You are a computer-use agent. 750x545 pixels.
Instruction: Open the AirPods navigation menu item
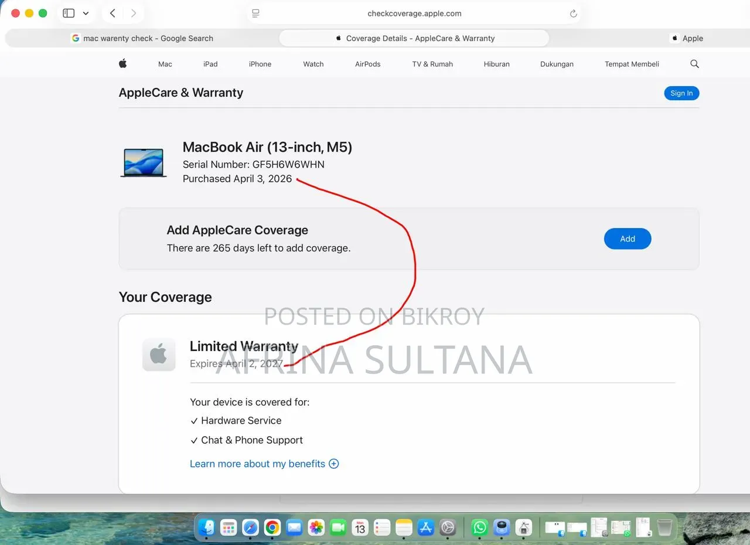pyautogui.click(x=368, y=64)
